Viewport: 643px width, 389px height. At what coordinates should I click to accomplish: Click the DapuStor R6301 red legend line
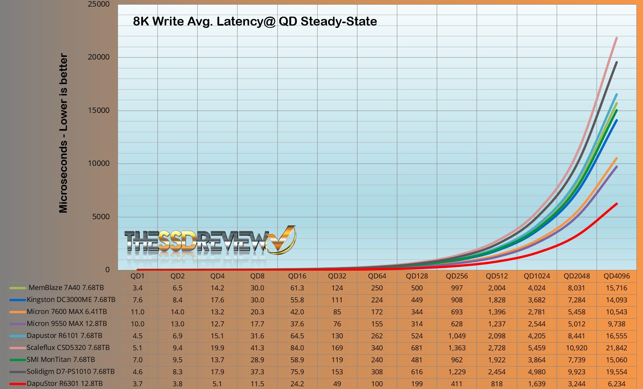(17, 384)
